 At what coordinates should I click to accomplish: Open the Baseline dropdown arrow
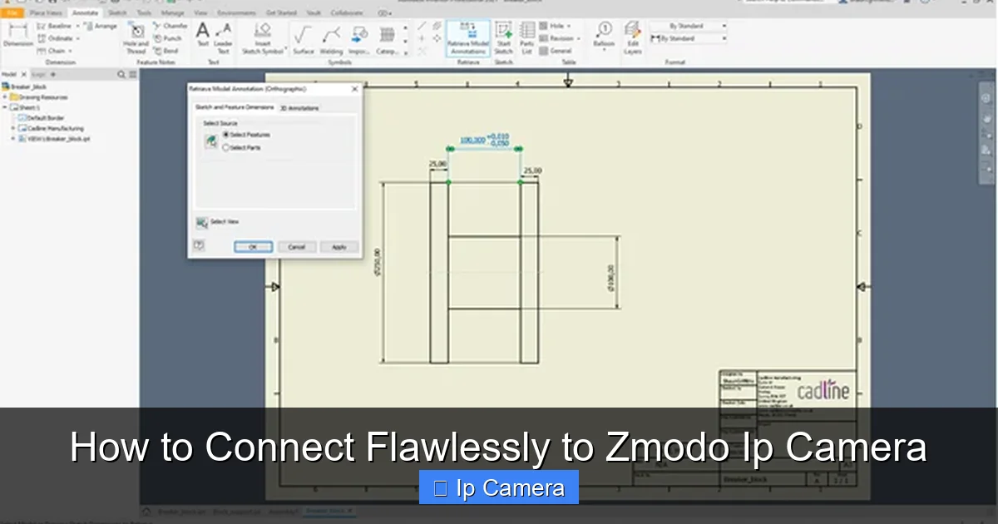point(77,26)
